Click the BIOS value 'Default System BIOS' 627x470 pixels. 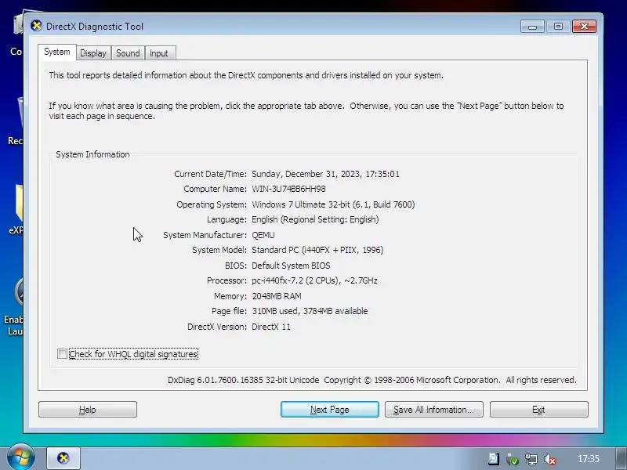click(x=291, y=266)
